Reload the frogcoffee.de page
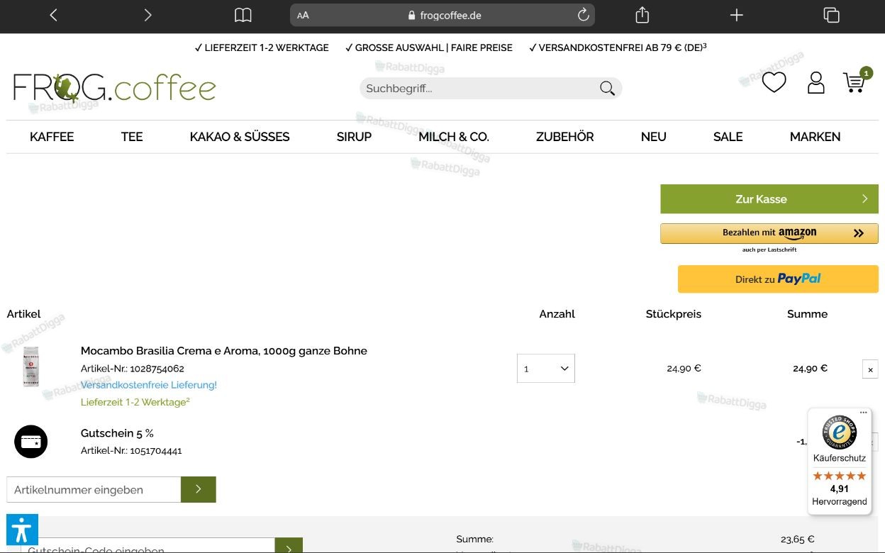Viewport: 885px width, 553px height. [x=584, y=15]
